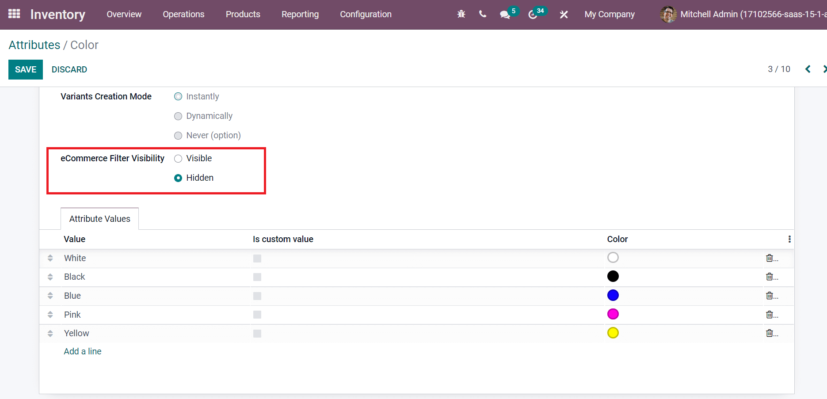
Task: Edit the Yellow value cell
Action: pos(155,333)
